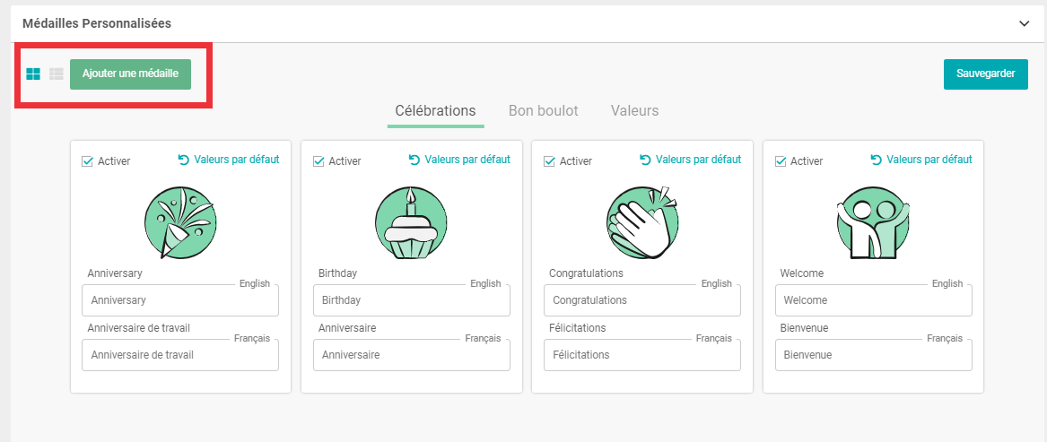1047x442 pixels.
Task: Switch to list view layout icon
Action: 57,74
